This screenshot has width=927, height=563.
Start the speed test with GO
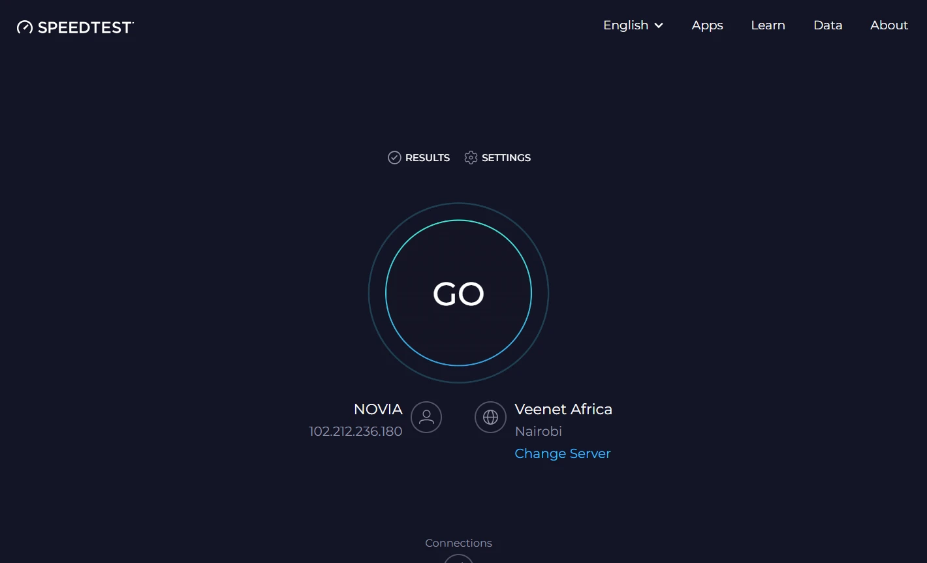click(458, 293)
